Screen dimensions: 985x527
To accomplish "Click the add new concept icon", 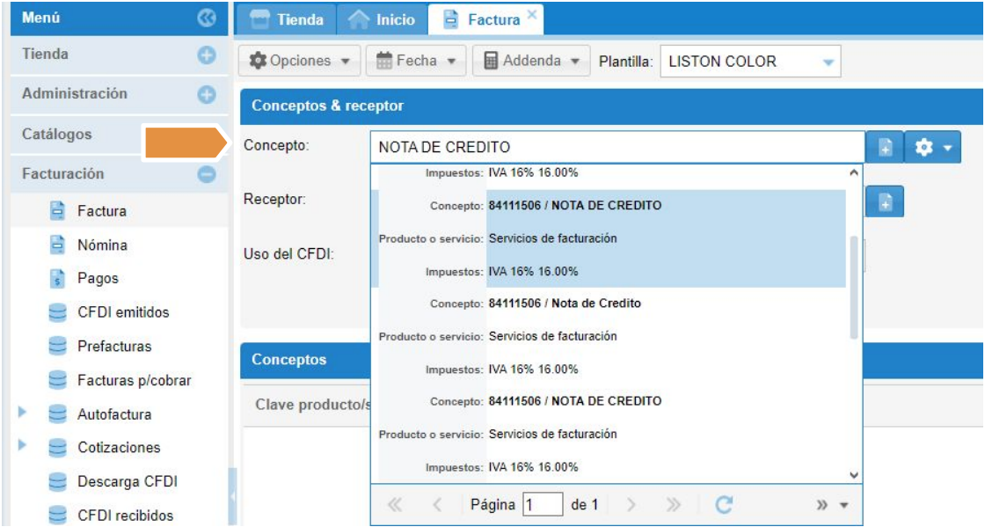I will [886, 148].
